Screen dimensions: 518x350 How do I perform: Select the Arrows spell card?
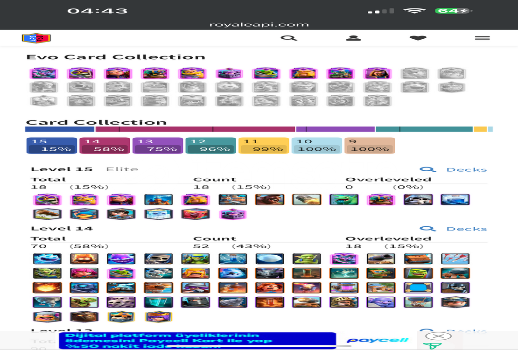pyautogui.click(x=455, y=259)
